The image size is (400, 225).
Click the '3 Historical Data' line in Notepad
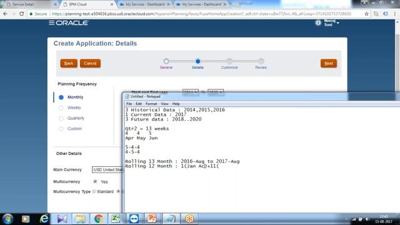click(175, 110)
